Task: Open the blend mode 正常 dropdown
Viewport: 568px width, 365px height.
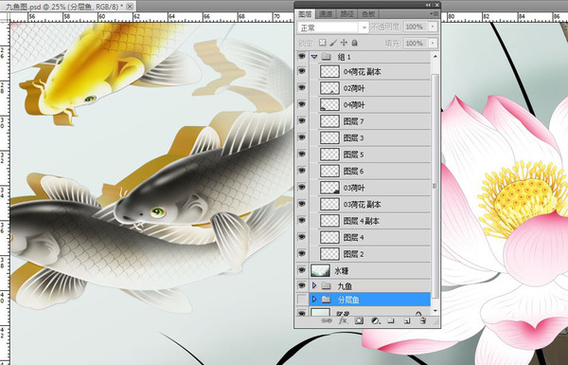Action: 332,27
